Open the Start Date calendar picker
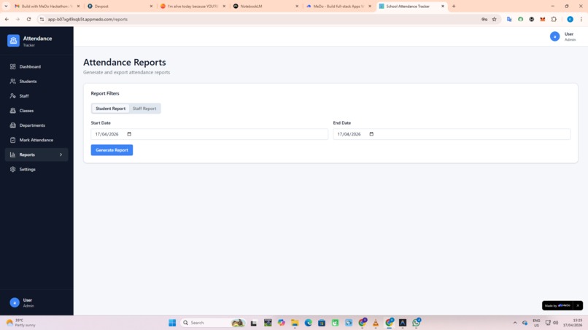This screenshot has width=588, height=330. tap(129, 134)
